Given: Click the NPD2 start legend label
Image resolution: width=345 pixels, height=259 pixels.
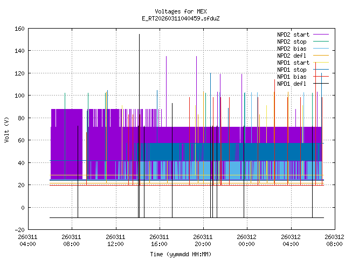Looking at the screenshot, I should coord(294,35).
